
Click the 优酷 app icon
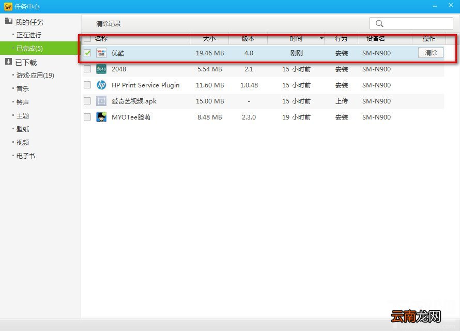click(101, 53)
